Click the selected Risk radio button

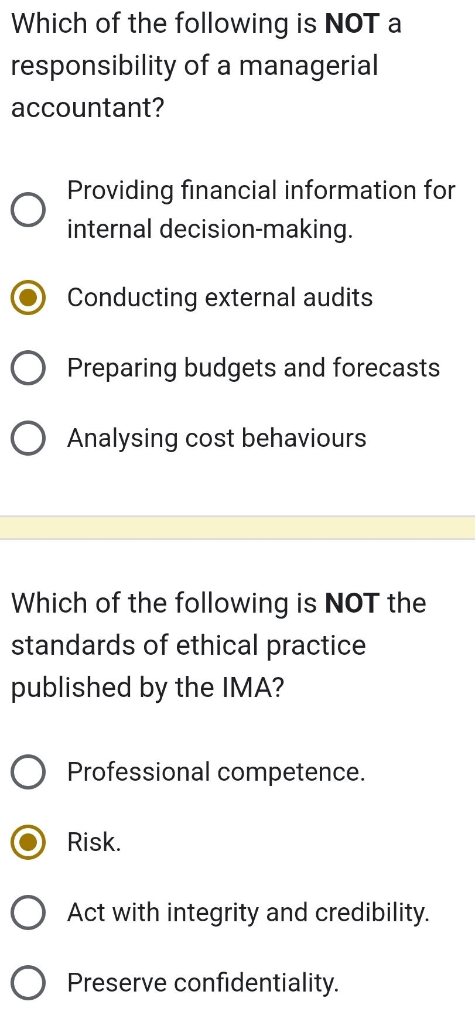coord(28,842)
